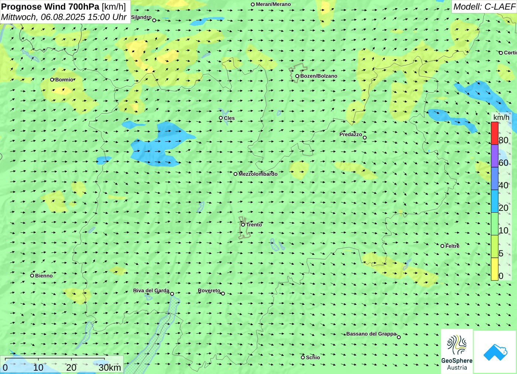Screen dimensions: 517x374
Task: Click the 'Riva del Garda' label
Action: 151,290
